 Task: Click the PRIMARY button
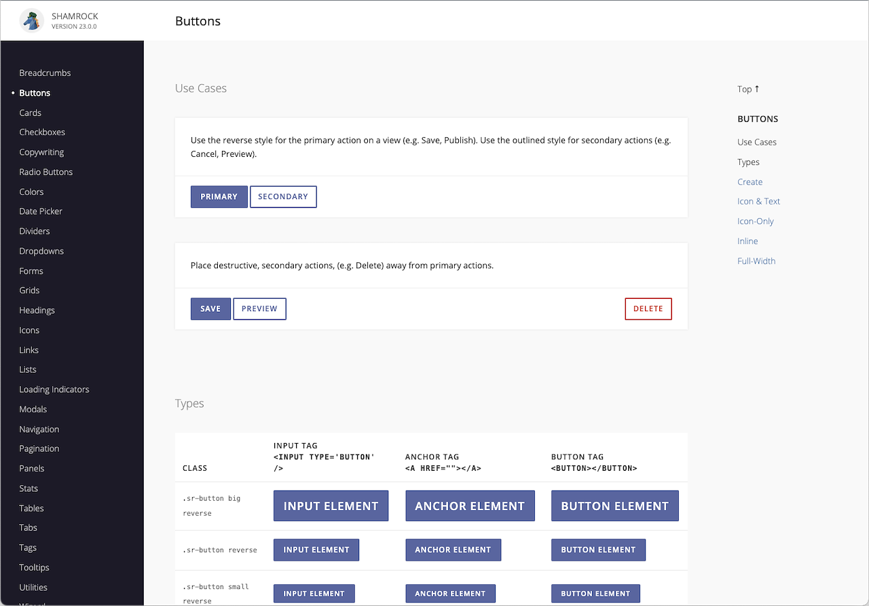click(219, 197)
